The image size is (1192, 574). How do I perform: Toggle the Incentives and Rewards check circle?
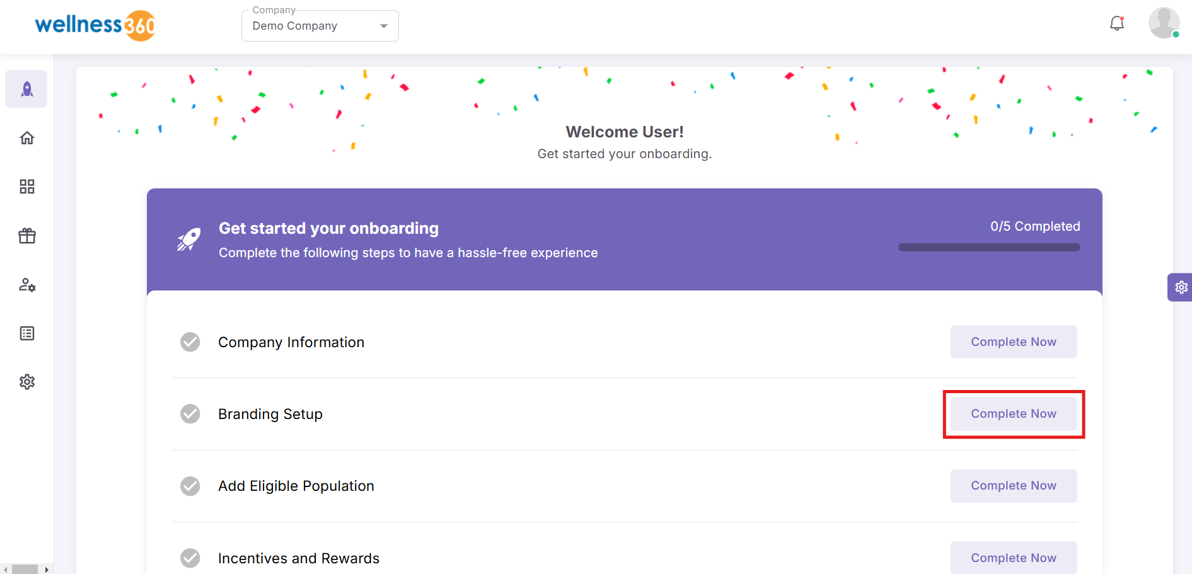point(190,558)
